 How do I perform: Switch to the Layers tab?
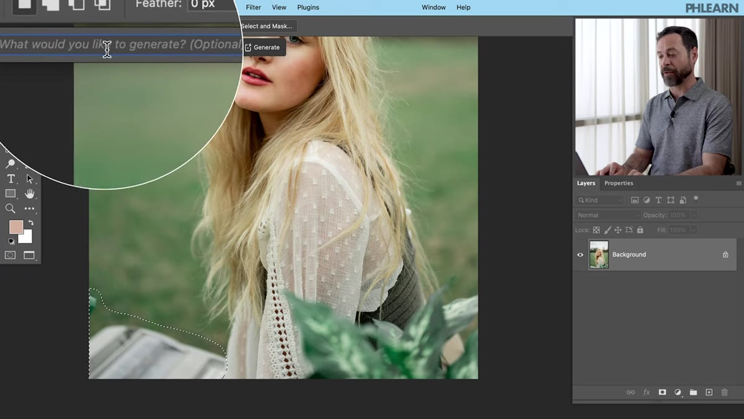(x=586, y=183)
